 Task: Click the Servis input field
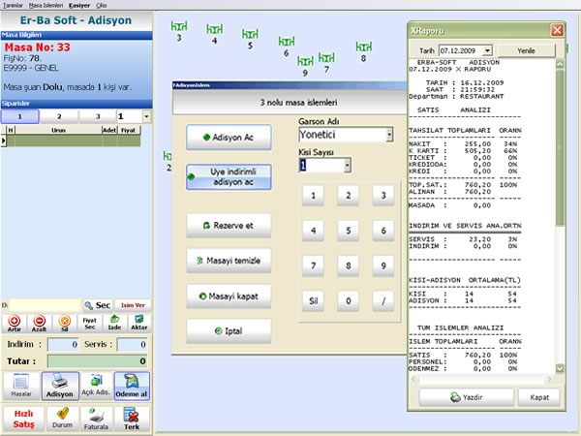click(133, 344)
